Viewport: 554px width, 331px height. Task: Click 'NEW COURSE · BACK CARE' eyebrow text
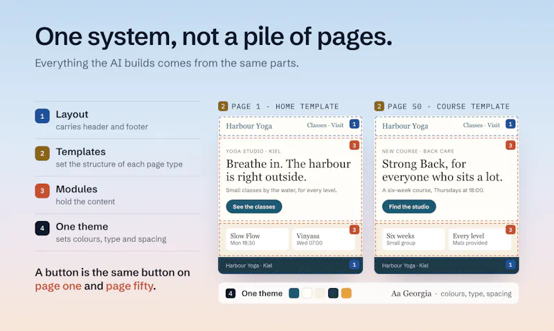click(418, 151)
